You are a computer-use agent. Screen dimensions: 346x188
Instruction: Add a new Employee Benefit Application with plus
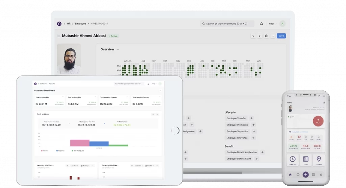click(x=262, y=152)
